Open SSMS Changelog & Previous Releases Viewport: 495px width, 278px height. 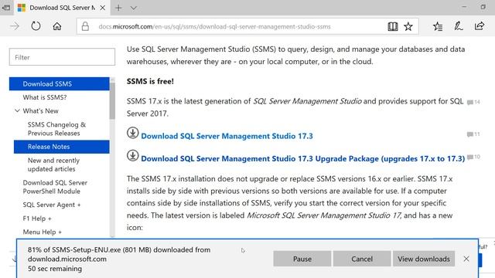56,129
